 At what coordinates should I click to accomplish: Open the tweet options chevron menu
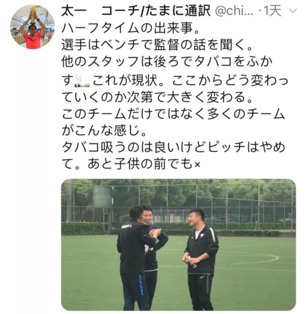[x=293, y=11]
